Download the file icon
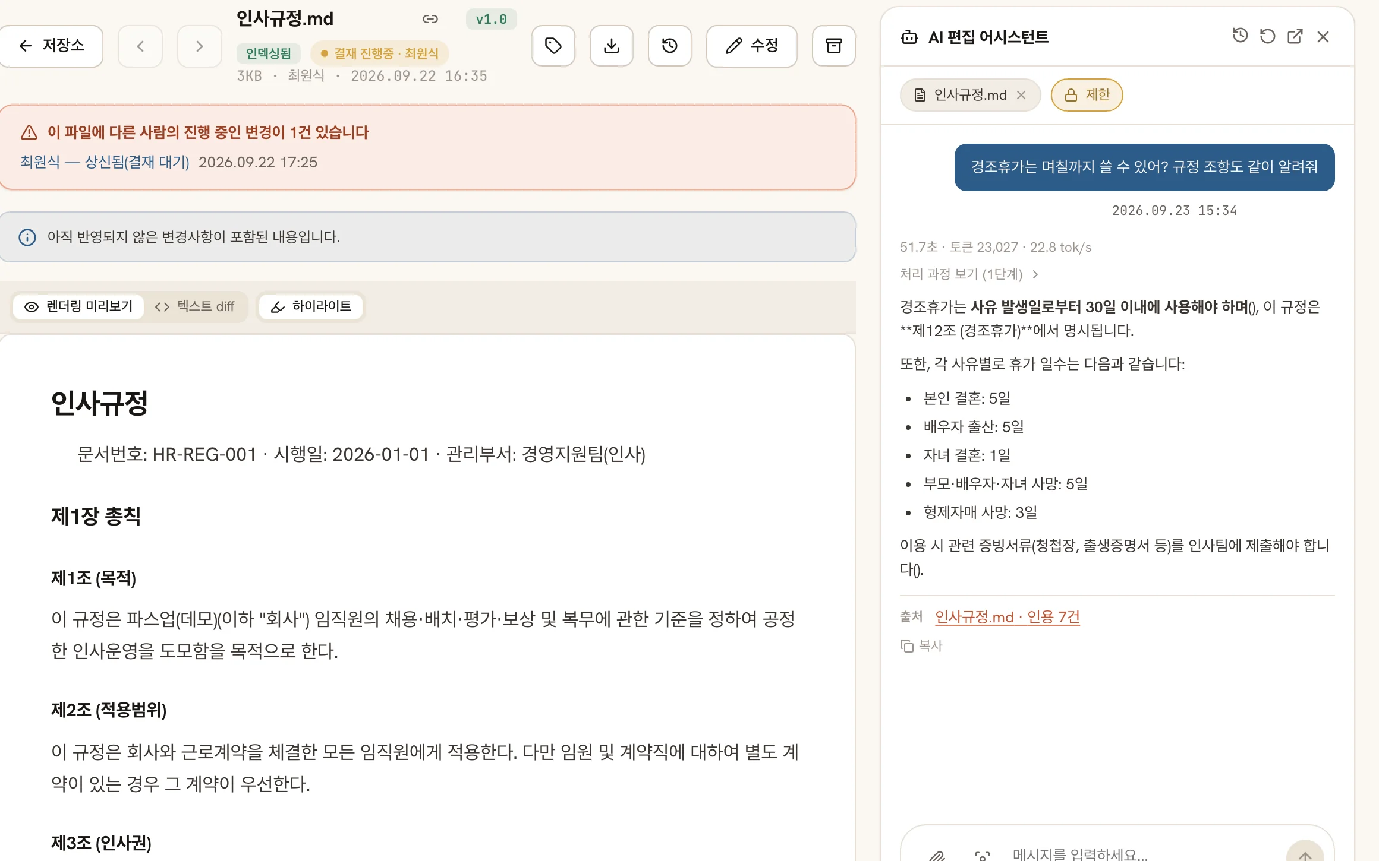The height and width of the screenshot is (861, 1379). click(x=612, y=46)
